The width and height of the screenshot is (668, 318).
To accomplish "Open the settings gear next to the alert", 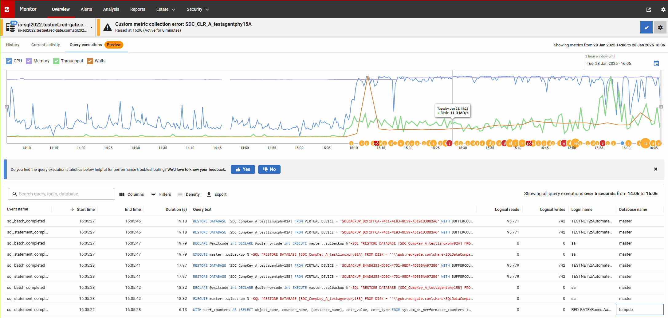I will [x=660, y=27].
